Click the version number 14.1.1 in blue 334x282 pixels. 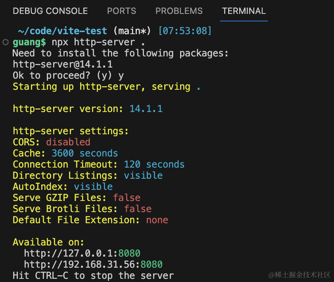(x=146, y=109)
